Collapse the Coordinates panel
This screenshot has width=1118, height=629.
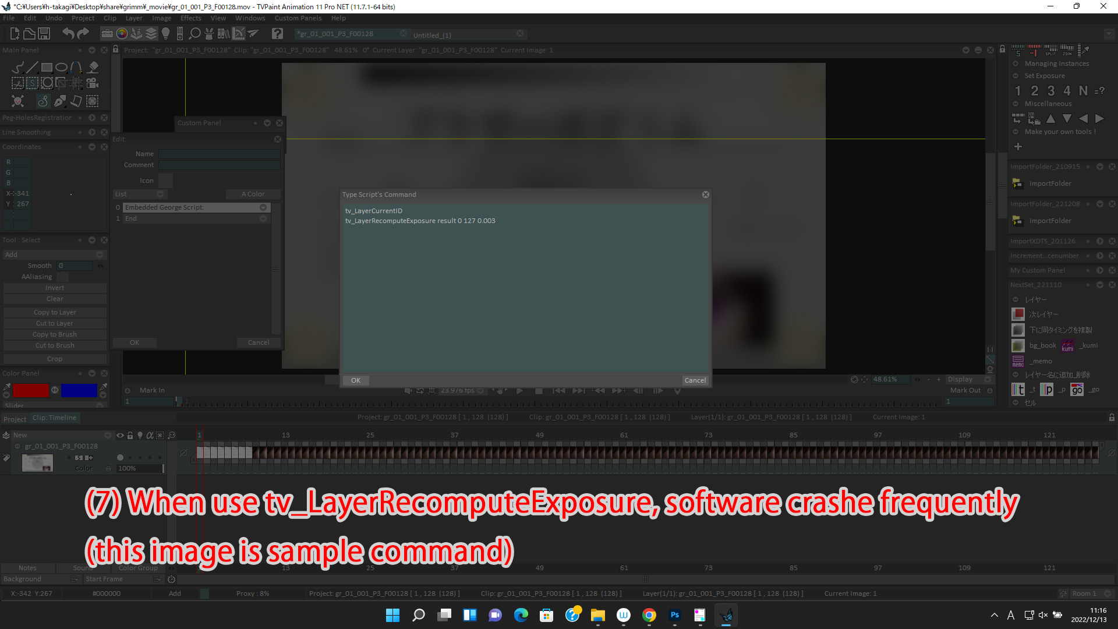click(x=92, y=147)
